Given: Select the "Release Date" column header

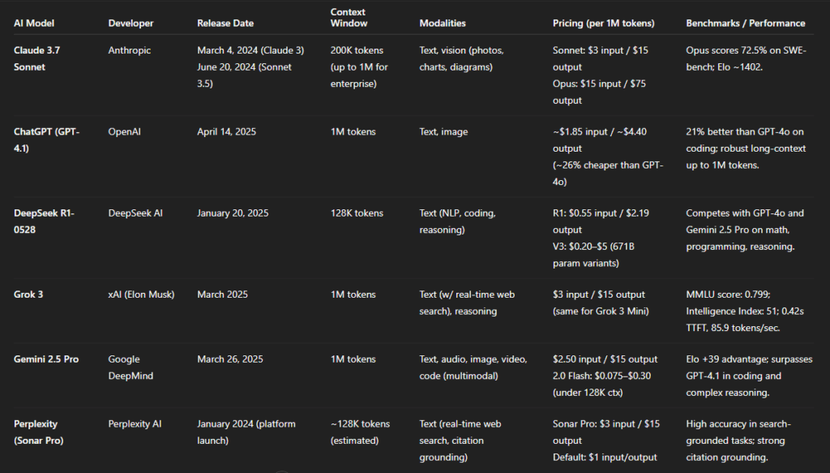Looking at the screenshot, I should point(226,24).
